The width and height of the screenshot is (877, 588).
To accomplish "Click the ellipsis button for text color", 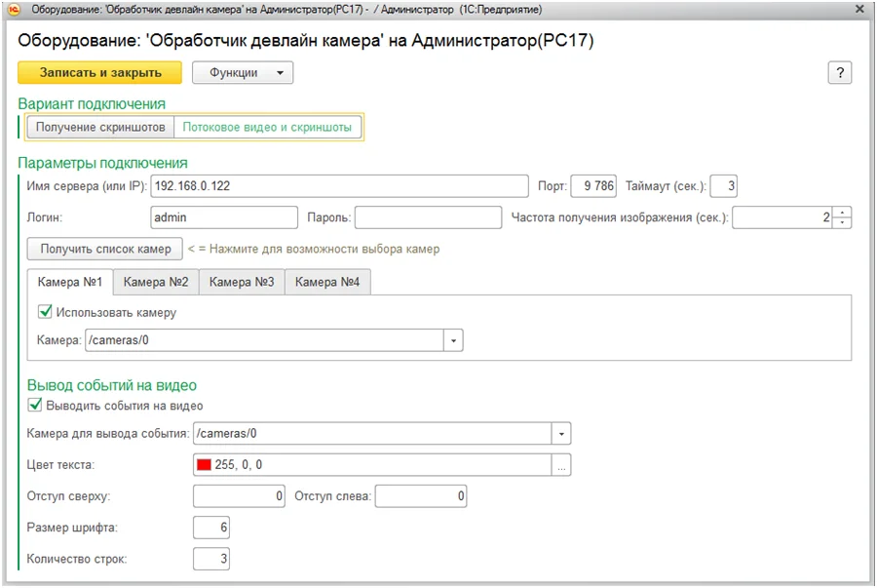I will 561,465.
